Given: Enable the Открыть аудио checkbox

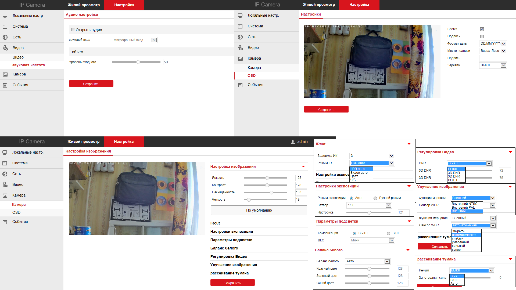Looking at the screenshot, I should coord(73,30).
